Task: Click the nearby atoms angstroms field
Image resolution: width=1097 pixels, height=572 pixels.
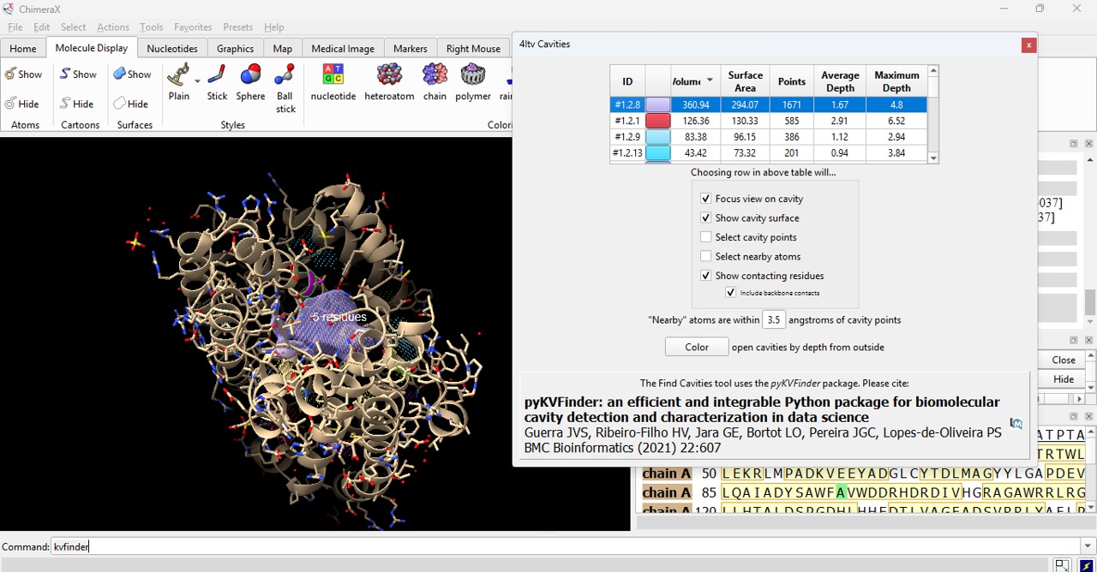Action: click(773, 319)
